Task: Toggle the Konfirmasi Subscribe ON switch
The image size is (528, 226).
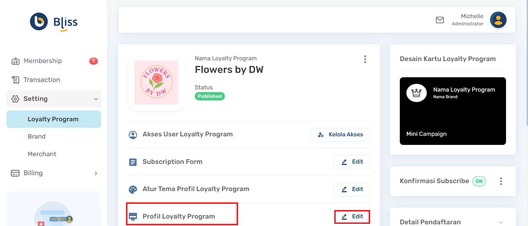Action: click(x=479, y=181)
